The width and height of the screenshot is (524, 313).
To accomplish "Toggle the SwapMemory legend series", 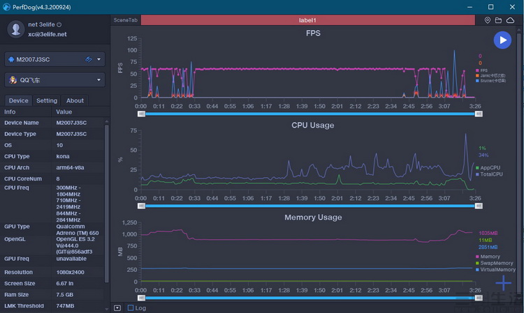I will pos(494,263).
